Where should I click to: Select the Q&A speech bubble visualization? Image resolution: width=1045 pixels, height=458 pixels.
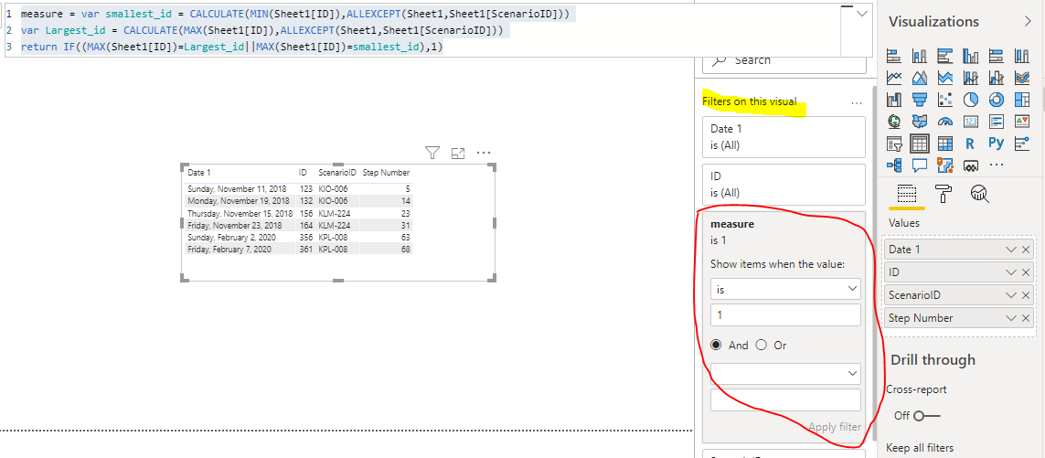(x=920, y=165)
